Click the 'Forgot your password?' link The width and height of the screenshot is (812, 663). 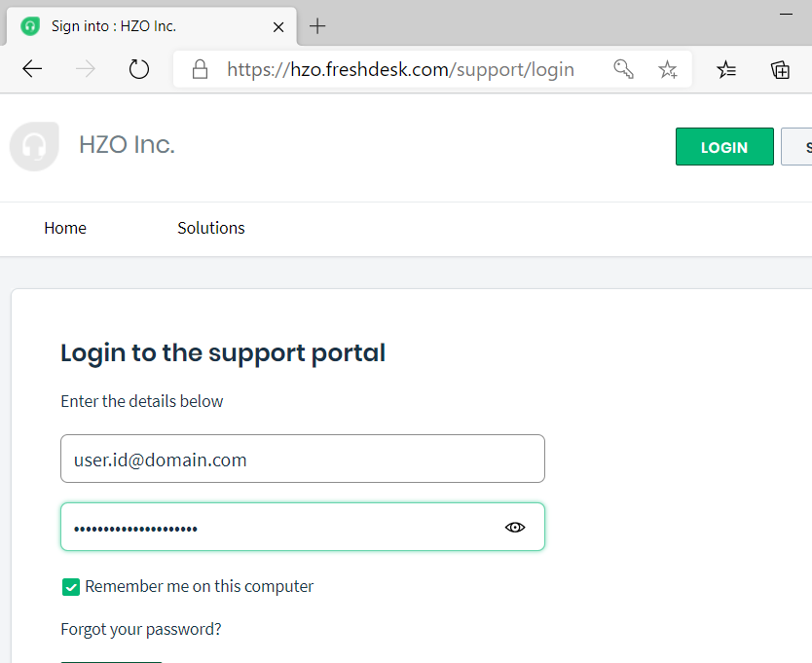click(x=141, y=629)
